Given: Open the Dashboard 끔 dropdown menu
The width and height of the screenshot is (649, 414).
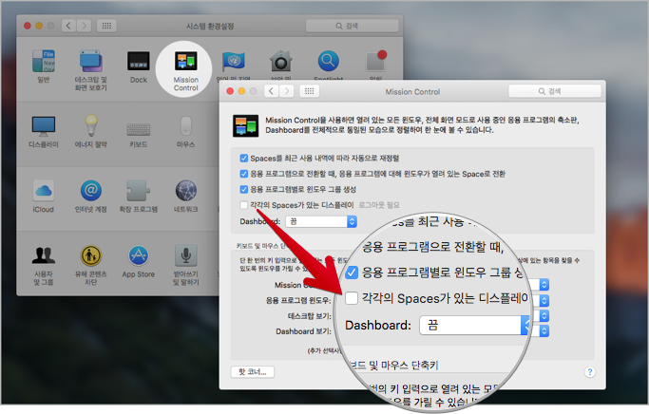Looking at the screenshot, I should click(x=321, y=221).
